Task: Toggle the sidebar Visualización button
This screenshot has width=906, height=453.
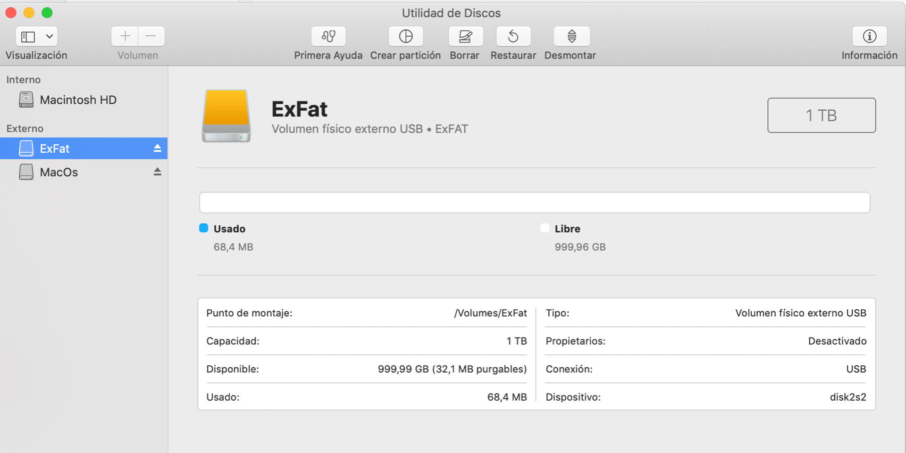Action: [x=28, y=36]
